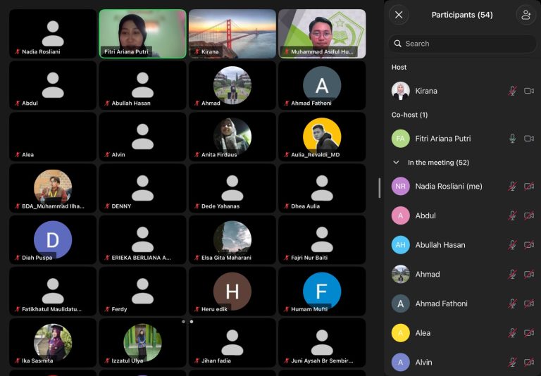The height and width of the screenshot is (376, 541).
Task: Select Kirana's avatar in the Host section
Action: [401, 91]
